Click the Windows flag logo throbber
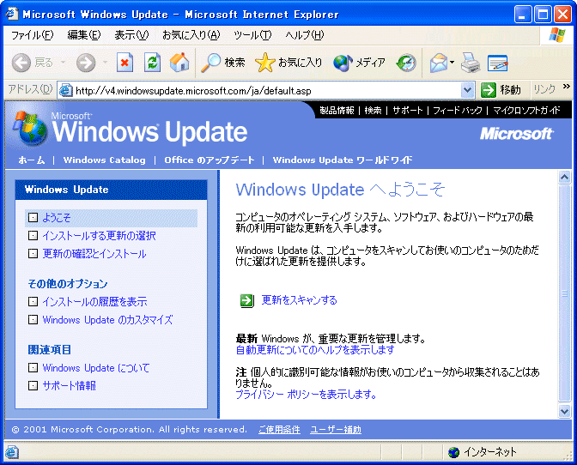The height and width of the screenshot is (465, 577). click(x=556, y=35)
